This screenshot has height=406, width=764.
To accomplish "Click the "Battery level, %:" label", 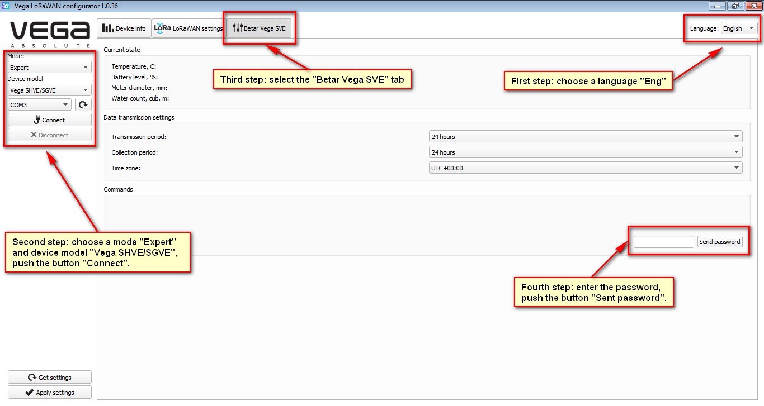I will point(136,77).
